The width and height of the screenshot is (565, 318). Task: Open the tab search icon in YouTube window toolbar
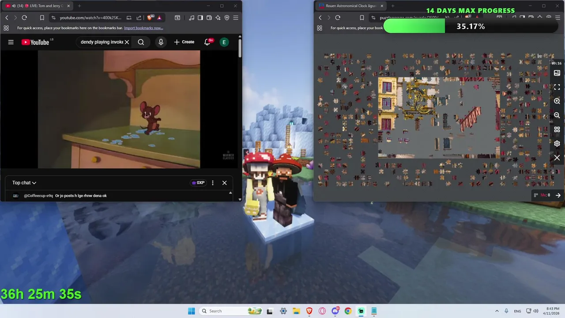(177, 18)
